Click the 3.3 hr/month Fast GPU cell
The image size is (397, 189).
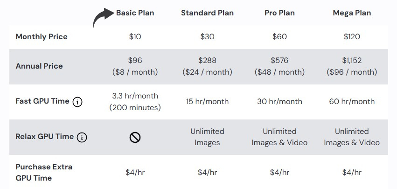tap(135, 96)
